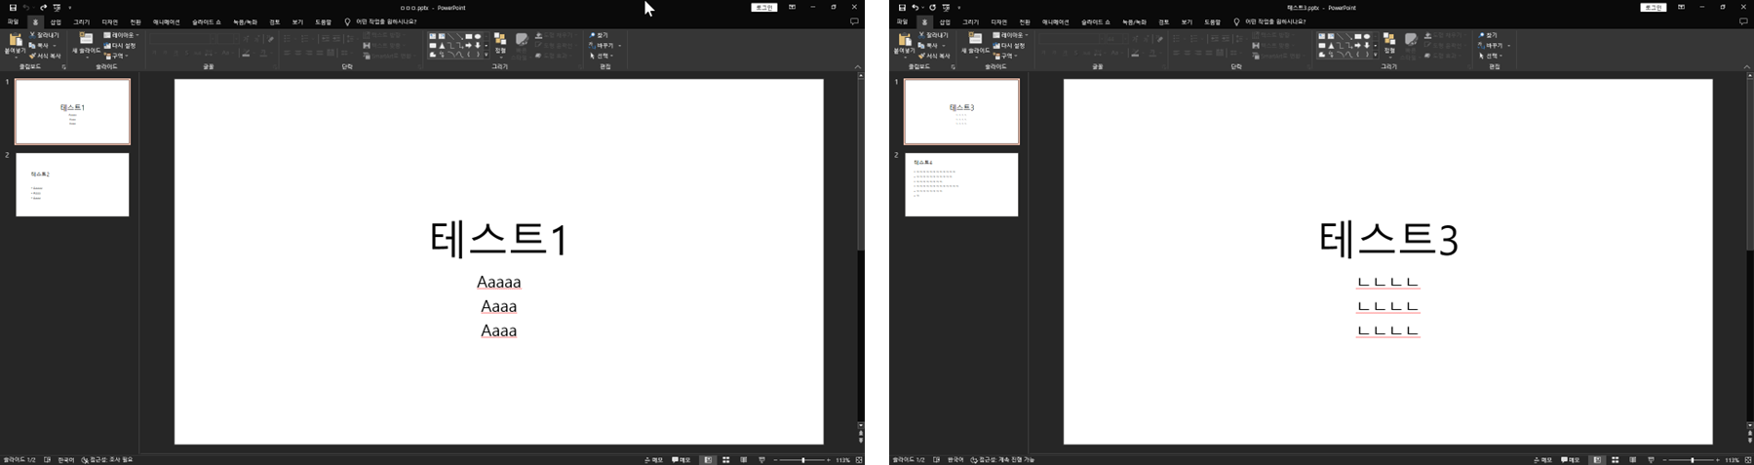The image size is (1754, 465).
Task: Click 다시 설정 reset in left window ribbon
Action: (x=120, y=46)
